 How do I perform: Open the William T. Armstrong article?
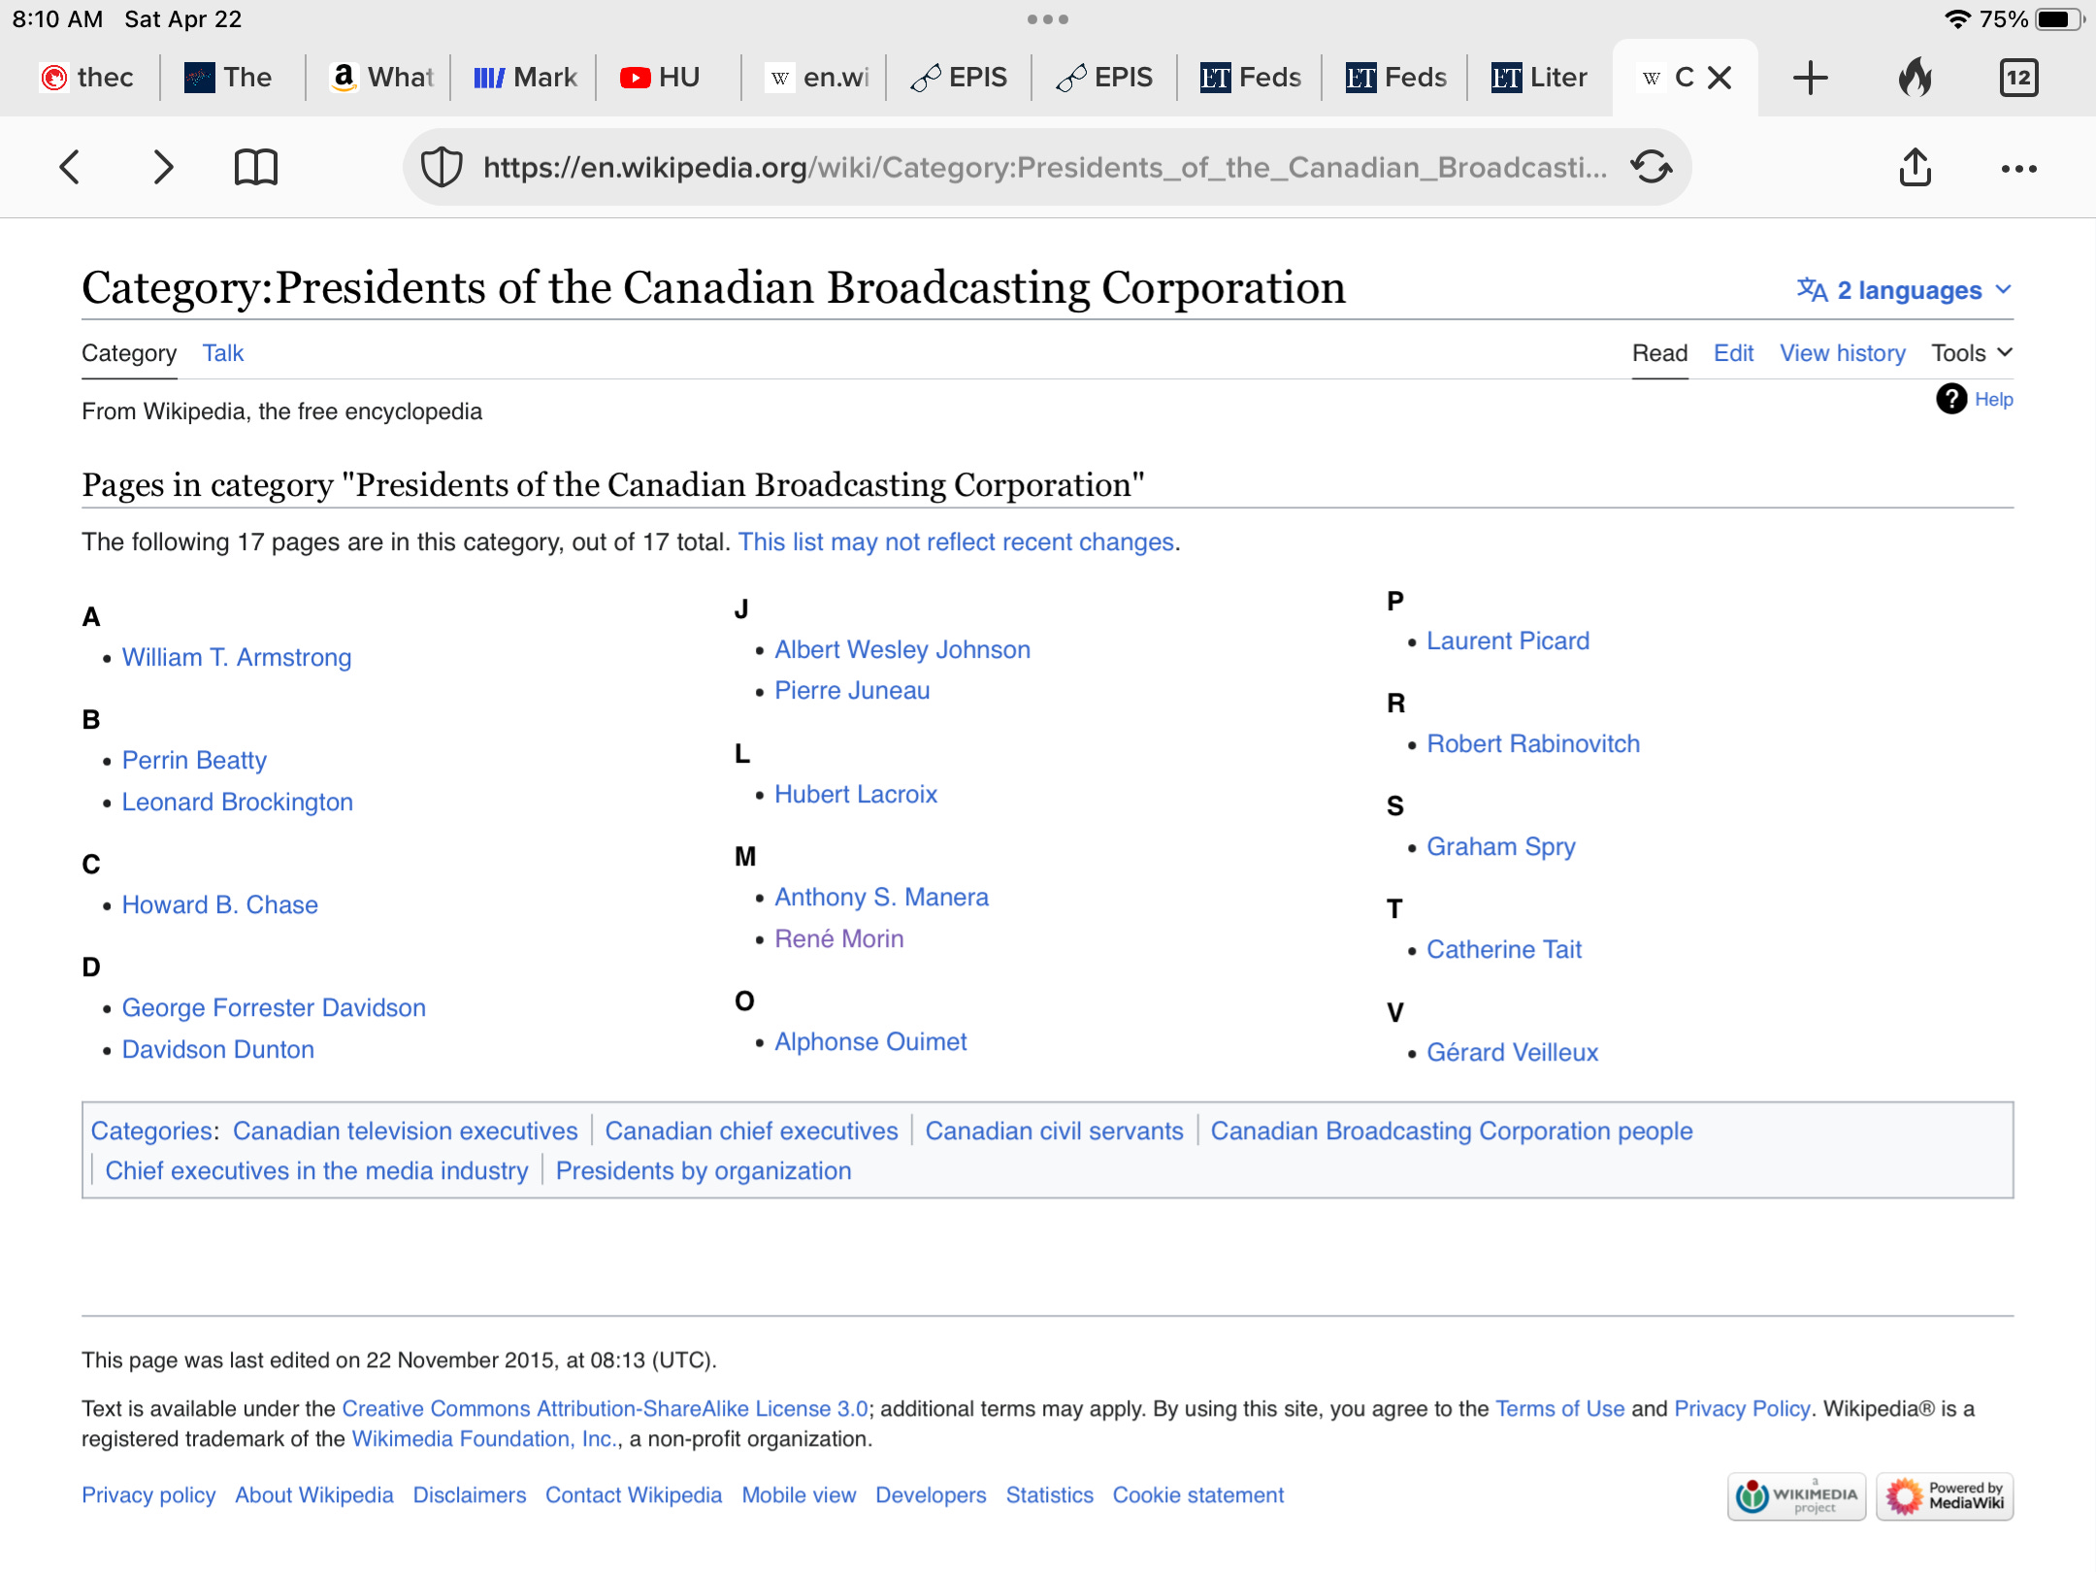pos(237,658)
